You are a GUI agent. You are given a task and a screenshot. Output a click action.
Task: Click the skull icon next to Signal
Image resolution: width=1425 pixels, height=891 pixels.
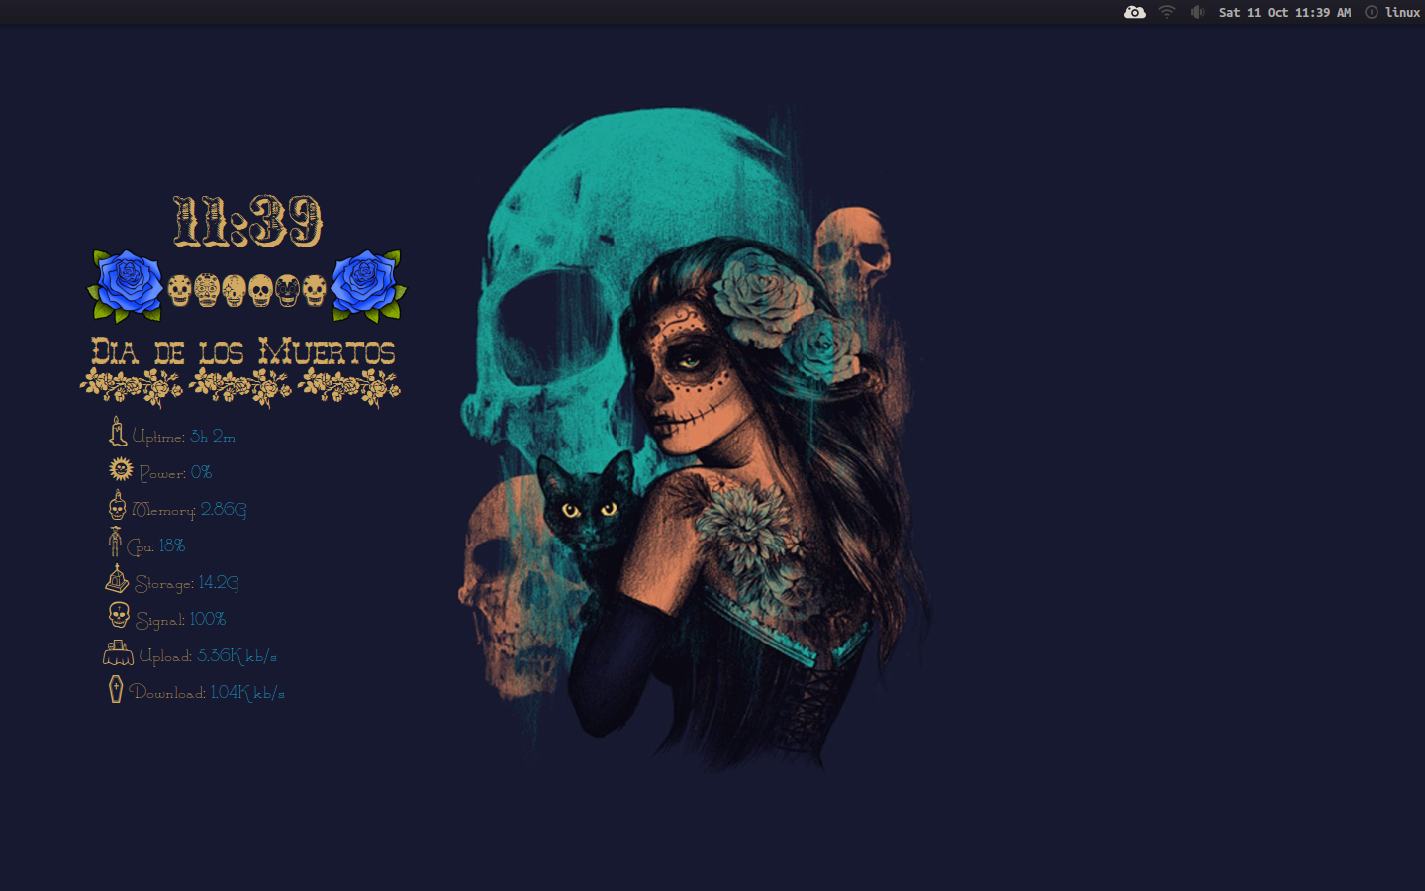(119, 615)
